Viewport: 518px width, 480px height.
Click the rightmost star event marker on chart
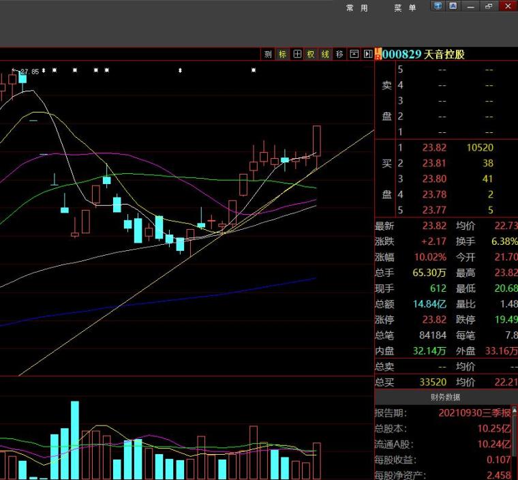click(254, 70)
